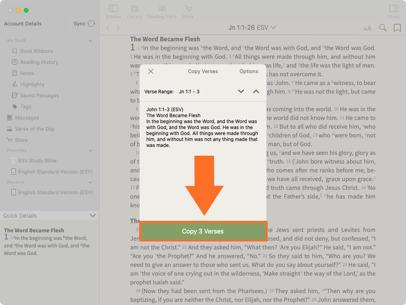
Task: Click the Sync refresh icon
Action: click(x=92, y=24)
